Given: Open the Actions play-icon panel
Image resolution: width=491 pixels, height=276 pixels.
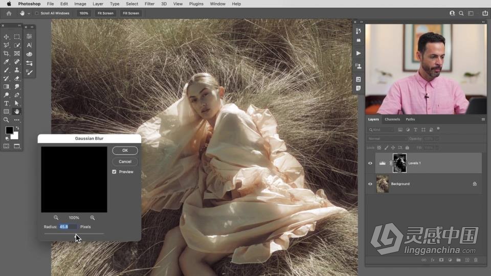Looking at the screenshot, I should click(359, 53).
